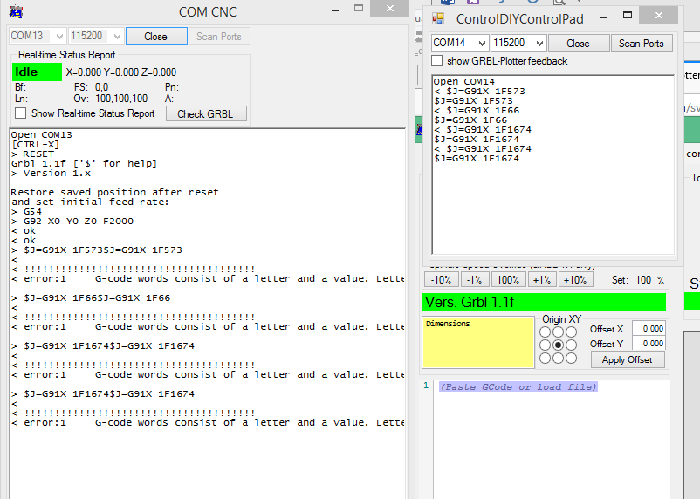The width and height of the screenshot is (700, 499).
Task: Click the ControlDIYControlPad window app icon
Action: pyautogui.click(x=438, y=18)
